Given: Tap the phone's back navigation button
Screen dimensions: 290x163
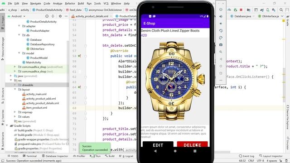Looking at the screenshot, I should pos(155,151).
